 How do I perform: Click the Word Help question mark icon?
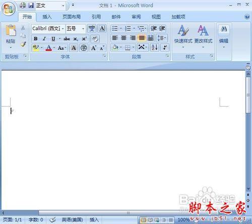tap(247, 17)
